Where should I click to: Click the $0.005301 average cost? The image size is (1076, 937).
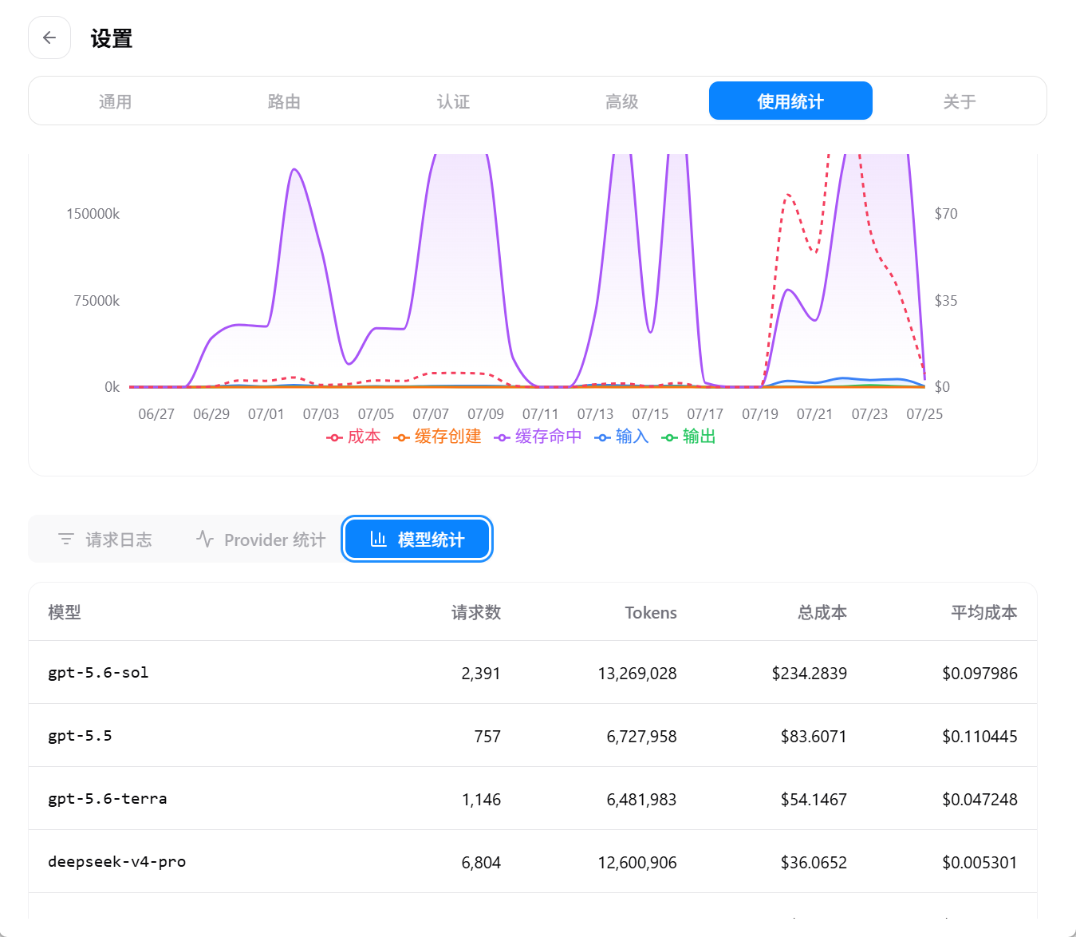(980, 862)
